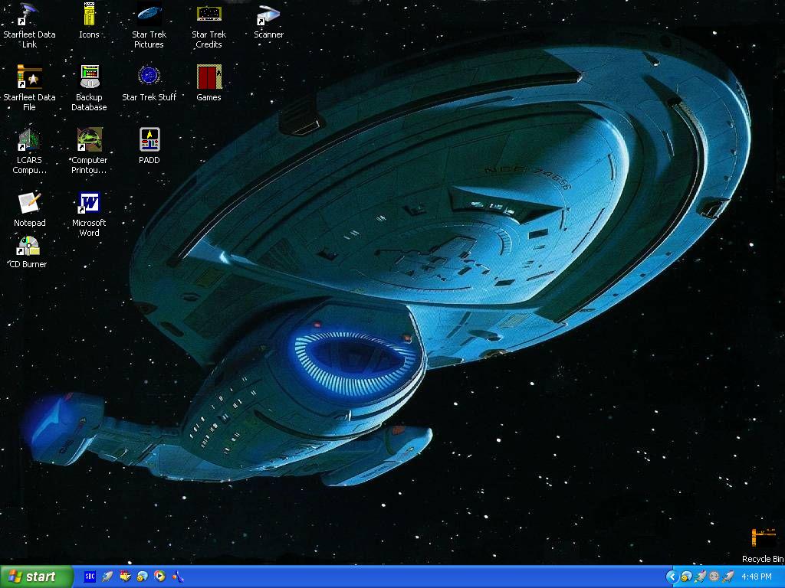Viewport: 785px width, 588px height.
Task: Click the SBC quick launch icon
Action: 90,577
